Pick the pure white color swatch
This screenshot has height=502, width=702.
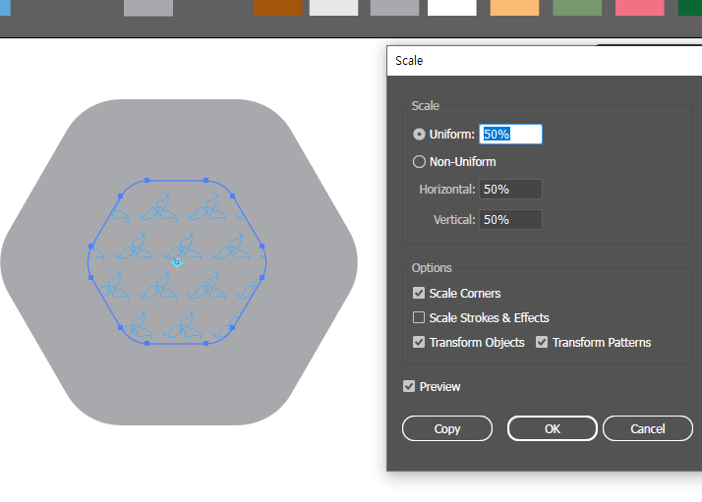451,8
